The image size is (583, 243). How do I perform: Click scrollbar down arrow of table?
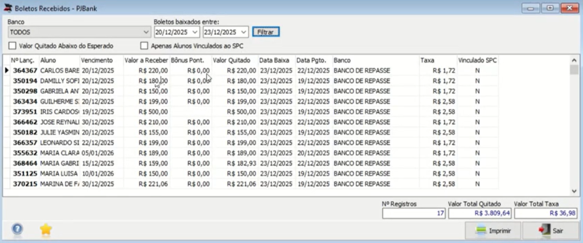[x=574, y=191]
